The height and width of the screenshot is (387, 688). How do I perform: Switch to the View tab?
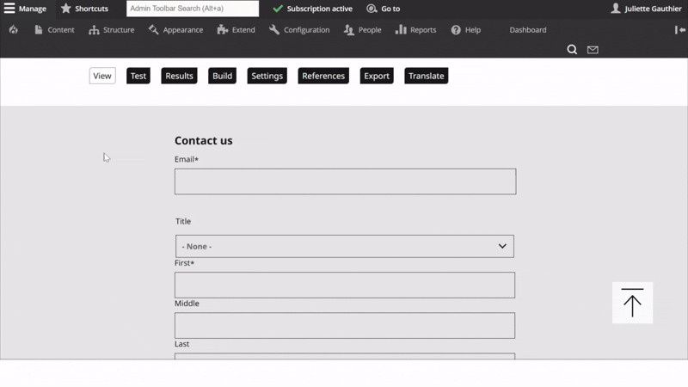(x=102, y=76)
